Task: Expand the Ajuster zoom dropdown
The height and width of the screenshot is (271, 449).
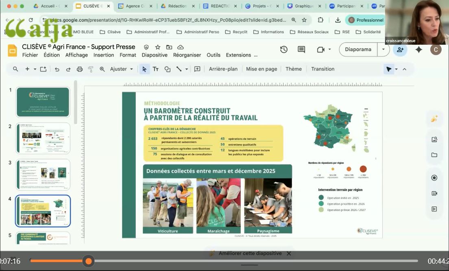Action: click(131, 69)
